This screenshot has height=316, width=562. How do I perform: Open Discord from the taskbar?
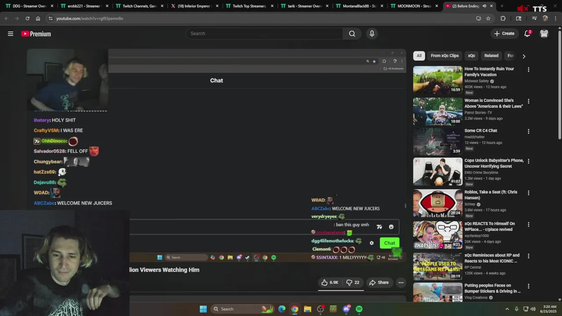point(346,309)
